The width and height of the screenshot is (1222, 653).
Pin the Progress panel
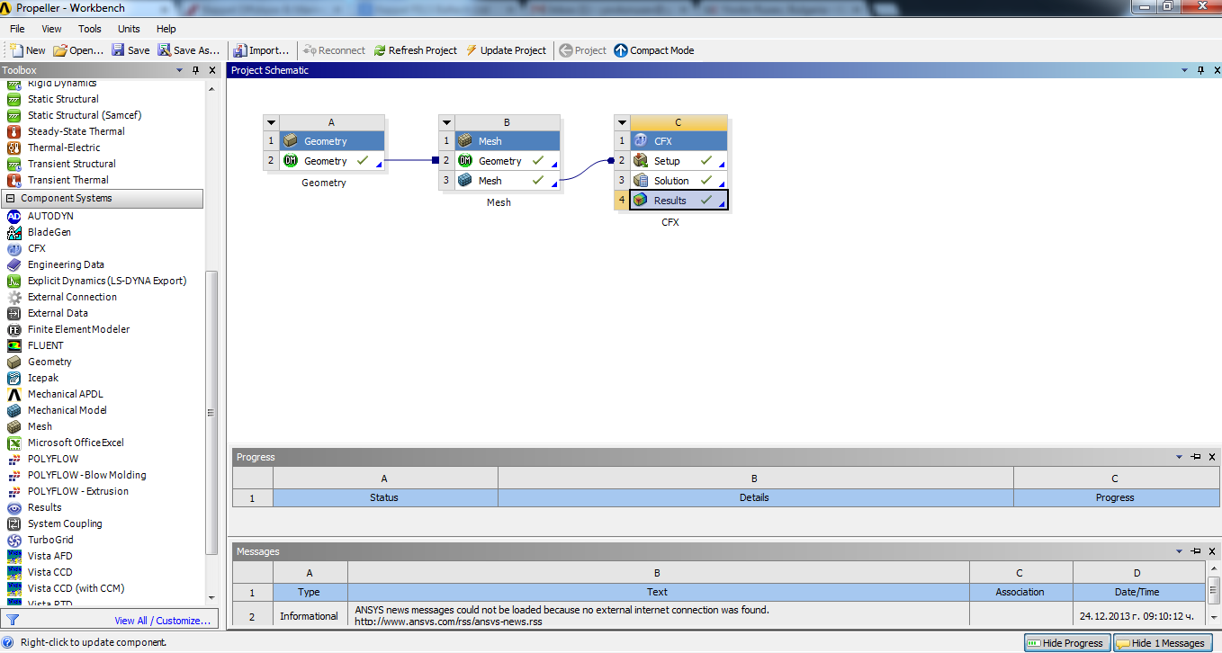pyautogui.click(x=1196, y=457)
